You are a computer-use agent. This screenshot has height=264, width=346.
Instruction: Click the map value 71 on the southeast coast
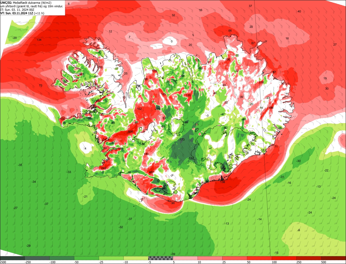(x=276, y=147)
